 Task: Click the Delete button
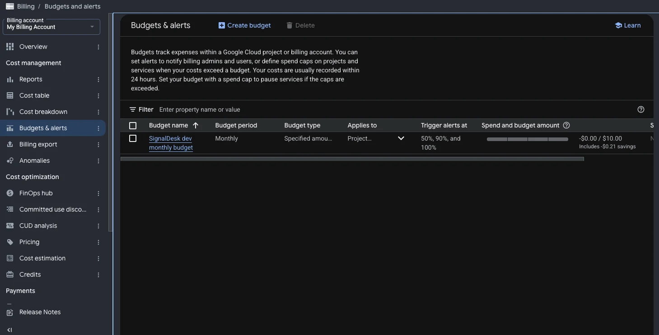point(300,25)
